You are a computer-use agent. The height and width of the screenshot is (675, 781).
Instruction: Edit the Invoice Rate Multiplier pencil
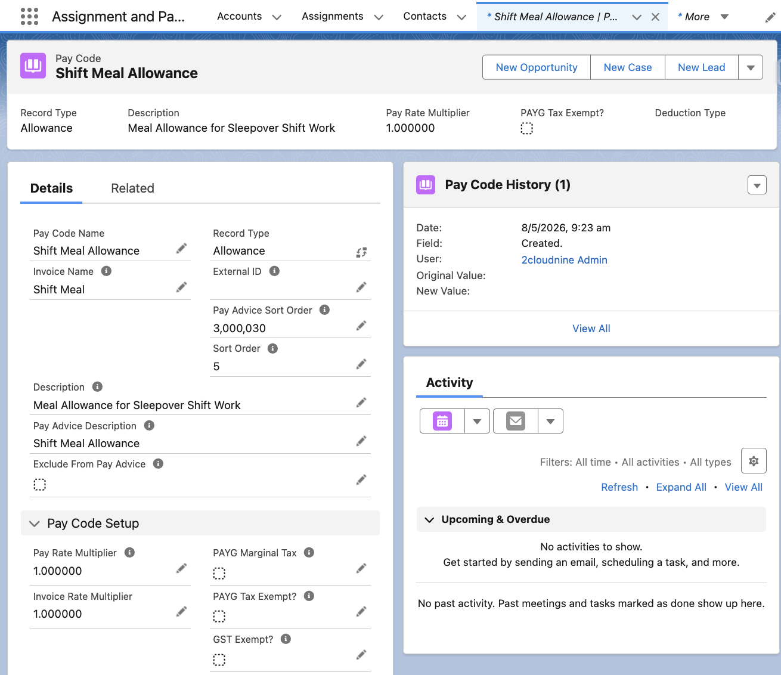[x=182, y=612]
